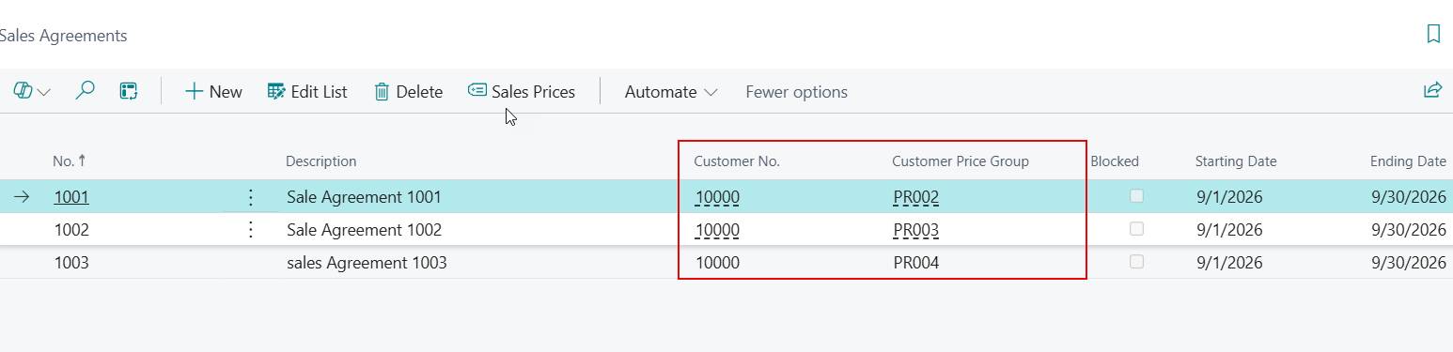Open Edit List mode
Image resolution: width=1453 pixels, height=352 pixels.
click(307, 91)
